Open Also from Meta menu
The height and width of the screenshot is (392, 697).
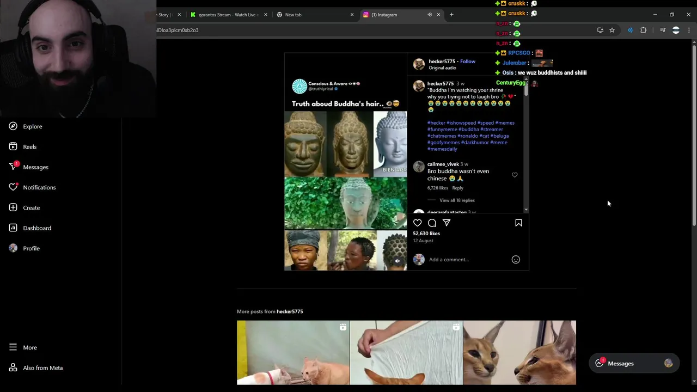(x=36, y=368)
